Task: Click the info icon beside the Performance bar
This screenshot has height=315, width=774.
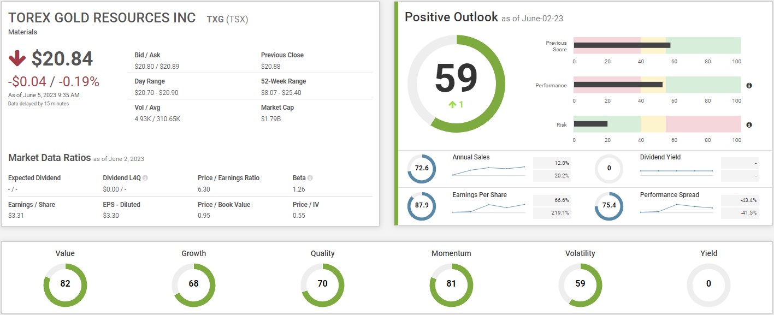Action: pyautogui.click(x=749, y=86)
